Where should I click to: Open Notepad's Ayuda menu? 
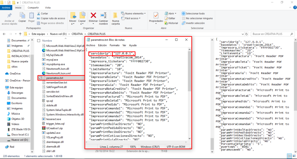[x=133, y=45]
